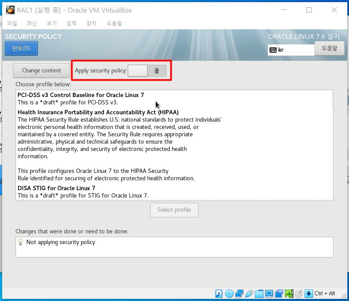Viewport: 349px width, 301px height.
Task: Open the 보기 menu
Action: [x=52, y=23]
